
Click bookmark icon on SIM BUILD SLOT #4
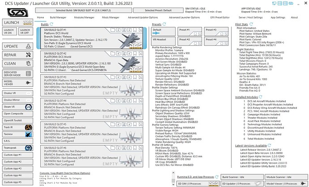tap(135, 101)
